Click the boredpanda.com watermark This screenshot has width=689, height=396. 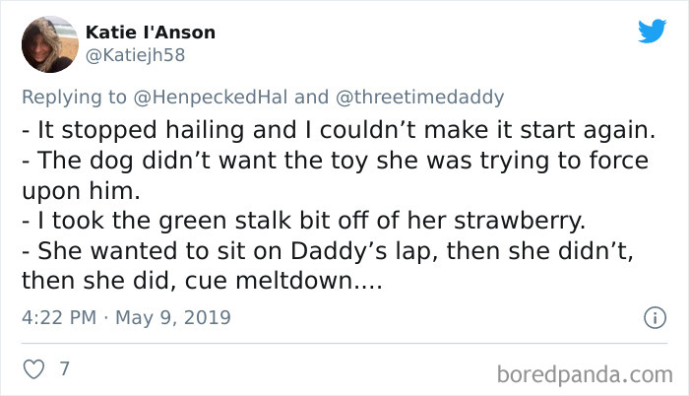(583, 373)
